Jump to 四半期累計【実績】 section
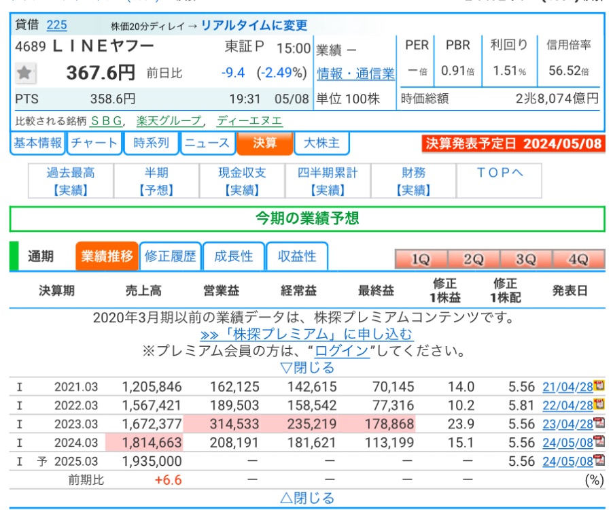 328,181
